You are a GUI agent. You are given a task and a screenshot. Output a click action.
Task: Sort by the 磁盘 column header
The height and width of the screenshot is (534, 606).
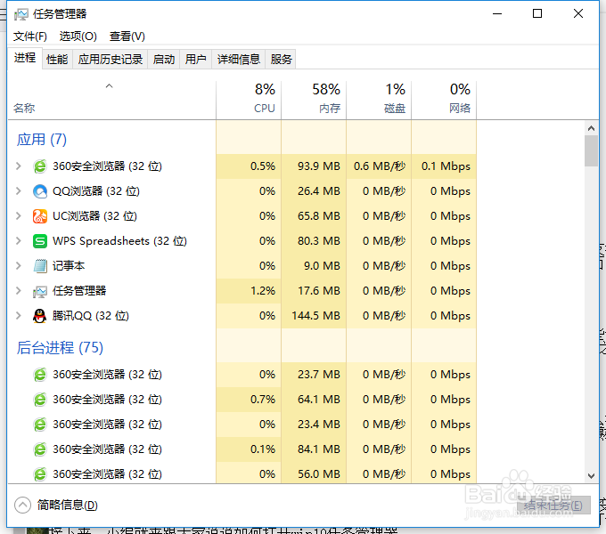[379, 100]
